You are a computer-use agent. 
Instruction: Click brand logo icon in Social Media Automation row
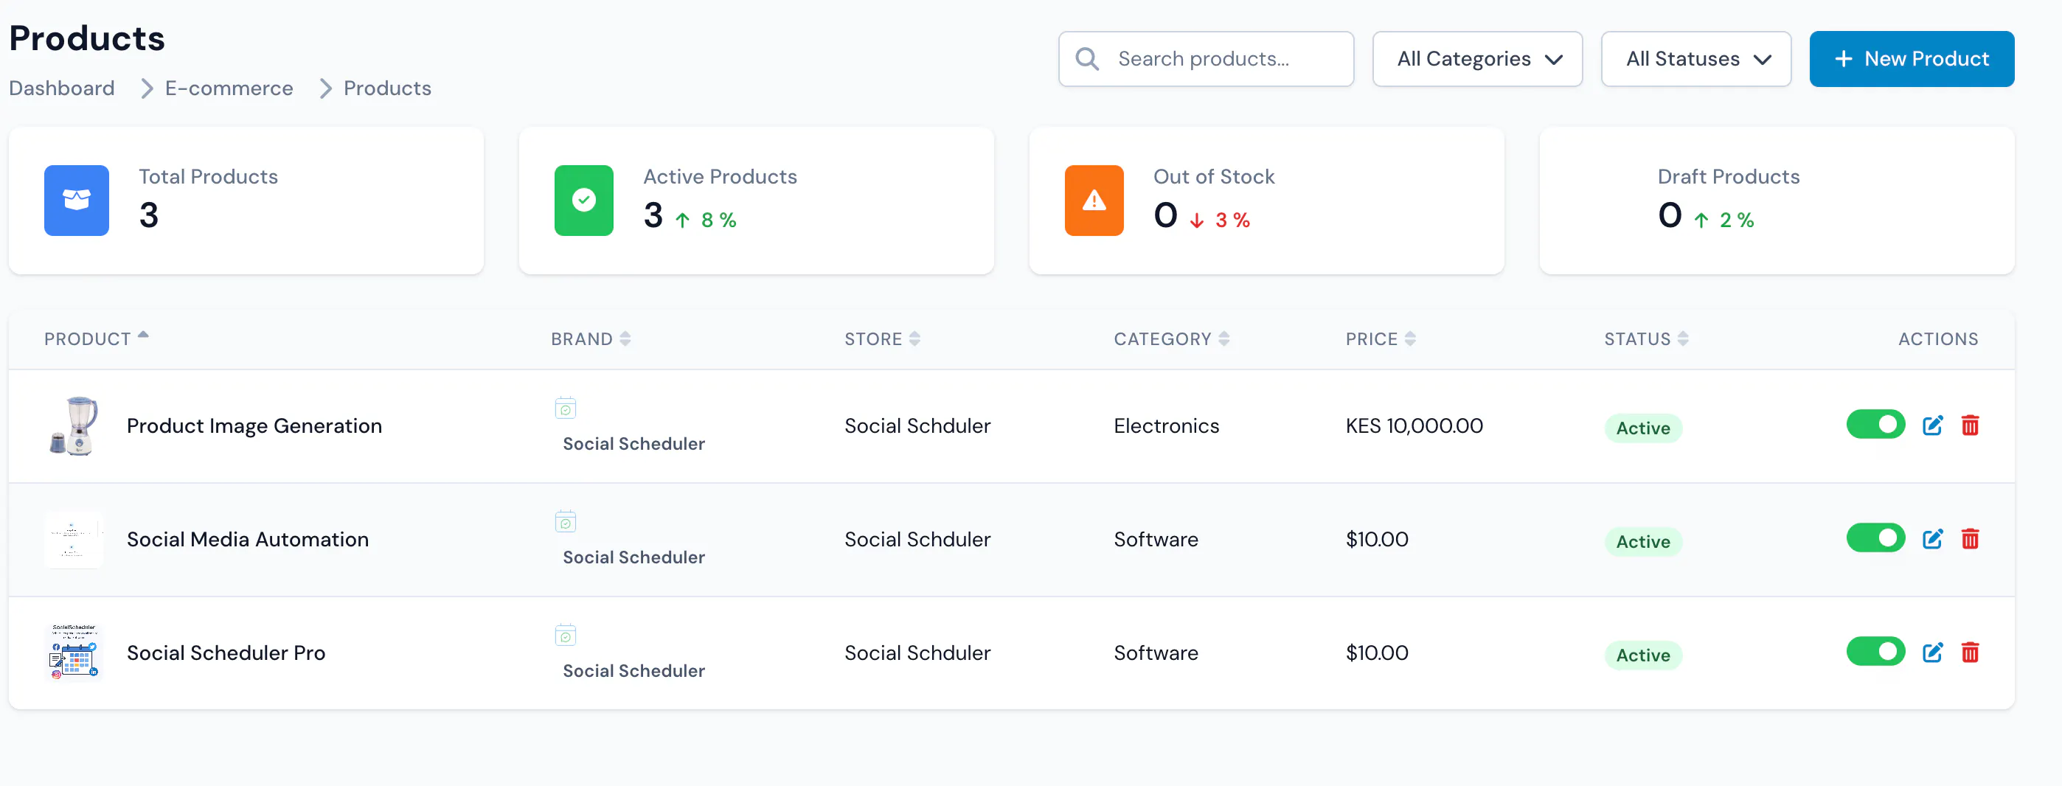[565, 521]
